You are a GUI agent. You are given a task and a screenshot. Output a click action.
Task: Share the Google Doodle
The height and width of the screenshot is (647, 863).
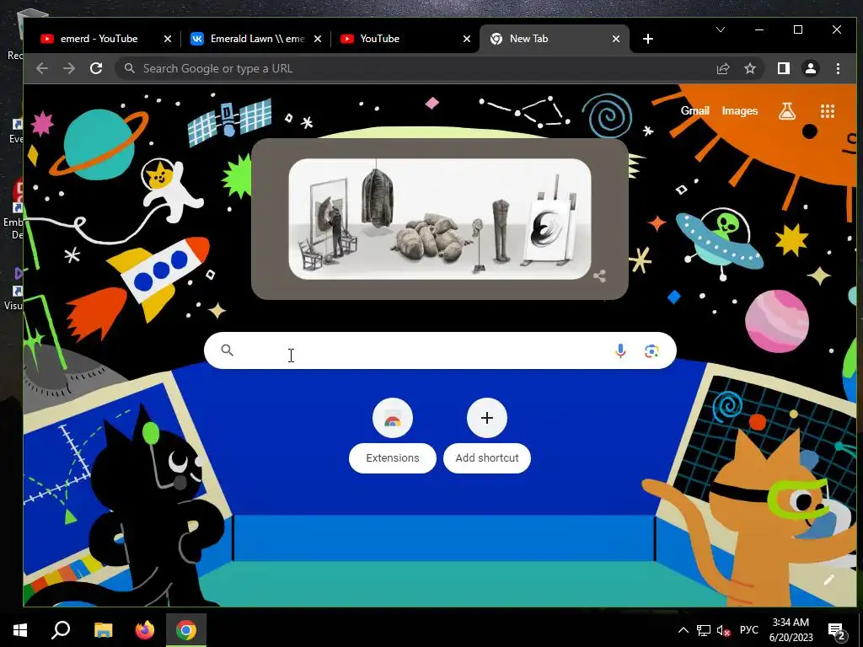(599, 276)
